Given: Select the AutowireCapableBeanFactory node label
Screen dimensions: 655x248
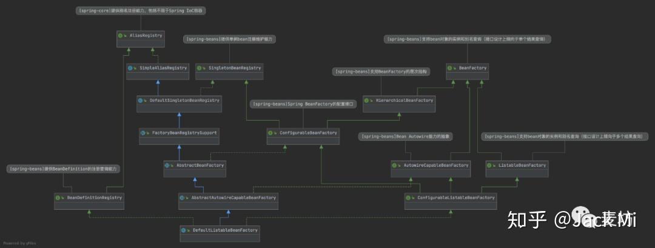Looking at the screenshot, I should point(436,166).
